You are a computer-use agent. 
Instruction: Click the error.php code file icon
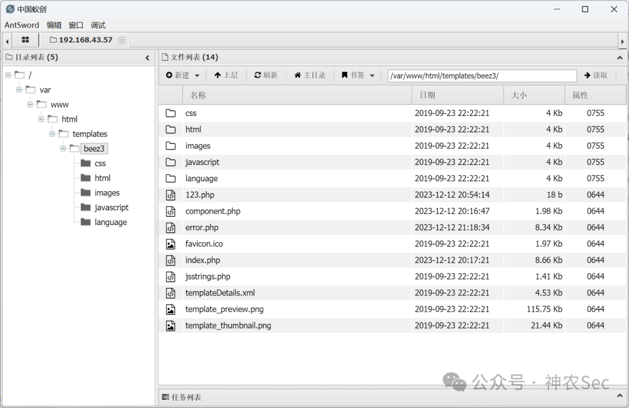(171, 227)
